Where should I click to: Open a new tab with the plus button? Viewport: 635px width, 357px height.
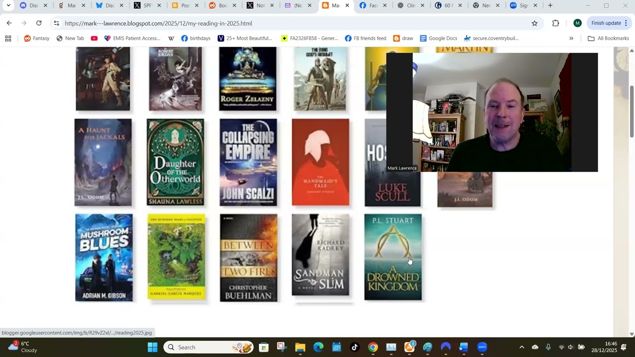point(550,5)
